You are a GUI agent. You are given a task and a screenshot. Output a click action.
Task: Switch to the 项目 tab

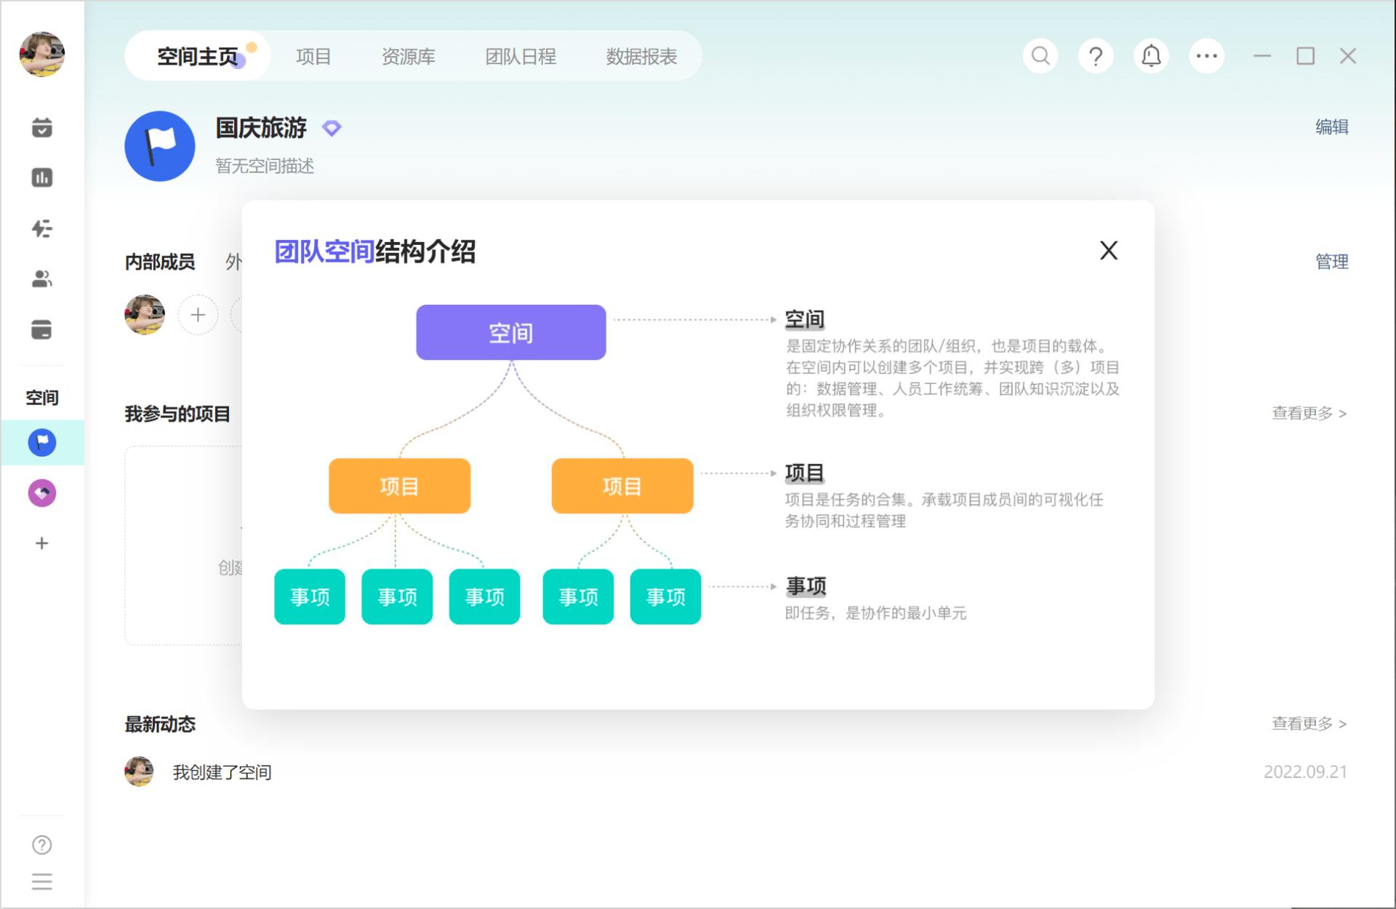point(313,56)
